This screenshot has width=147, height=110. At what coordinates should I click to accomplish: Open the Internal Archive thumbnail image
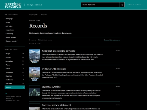(x=35, y=92)
